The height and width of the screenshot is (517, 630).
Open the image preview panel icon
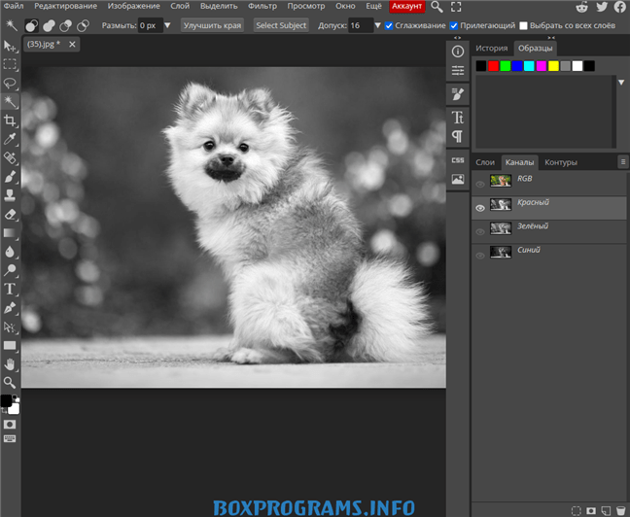(x=458, y=179)
